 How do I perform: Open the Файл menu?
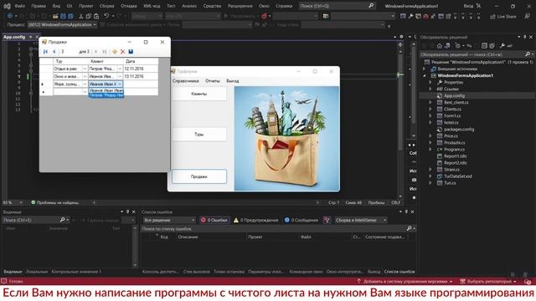tap(19, 6)
